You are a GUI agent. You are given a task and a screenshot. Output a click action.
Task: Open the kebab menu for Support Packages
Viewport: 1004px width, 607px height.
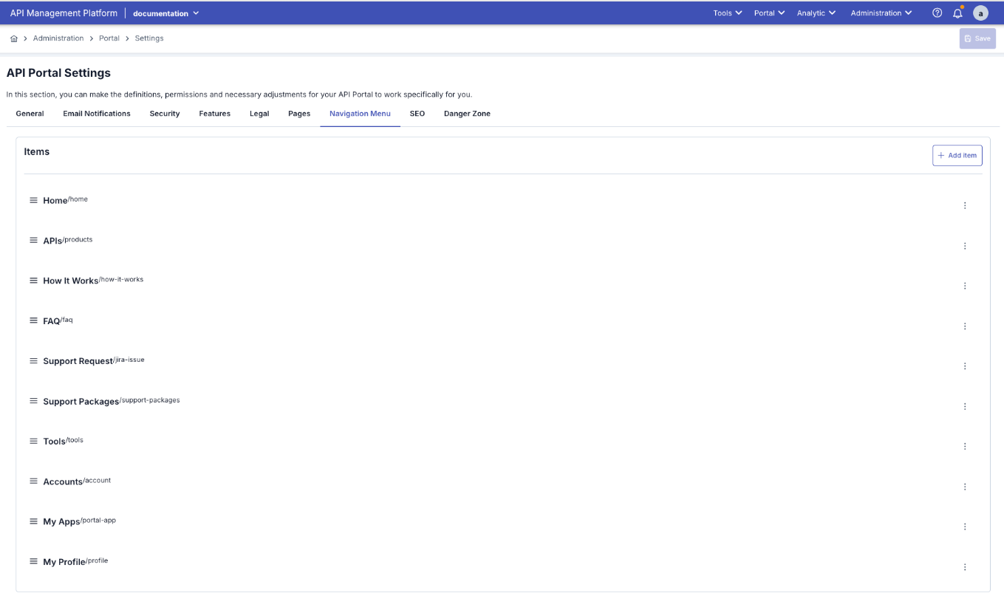[965, 405]
